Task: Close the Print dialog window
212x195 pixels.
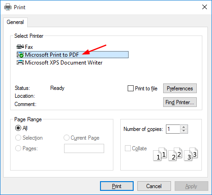Action: 205,7
